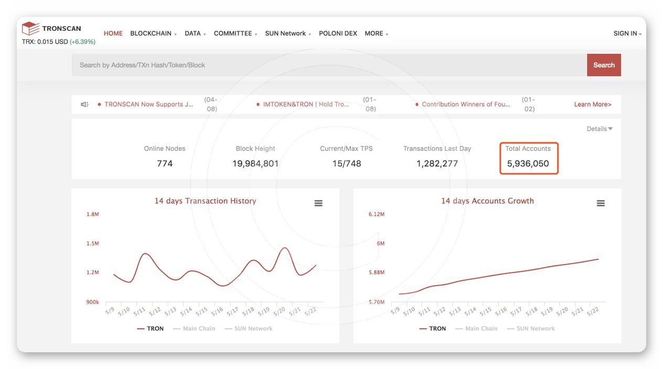
Task: Open the POLONI DEX page
Action: [x=338, y=33]
